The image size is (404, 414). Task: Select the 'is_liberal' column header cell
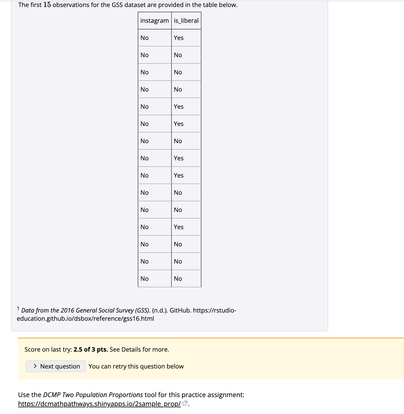click(x=186, y=20)
